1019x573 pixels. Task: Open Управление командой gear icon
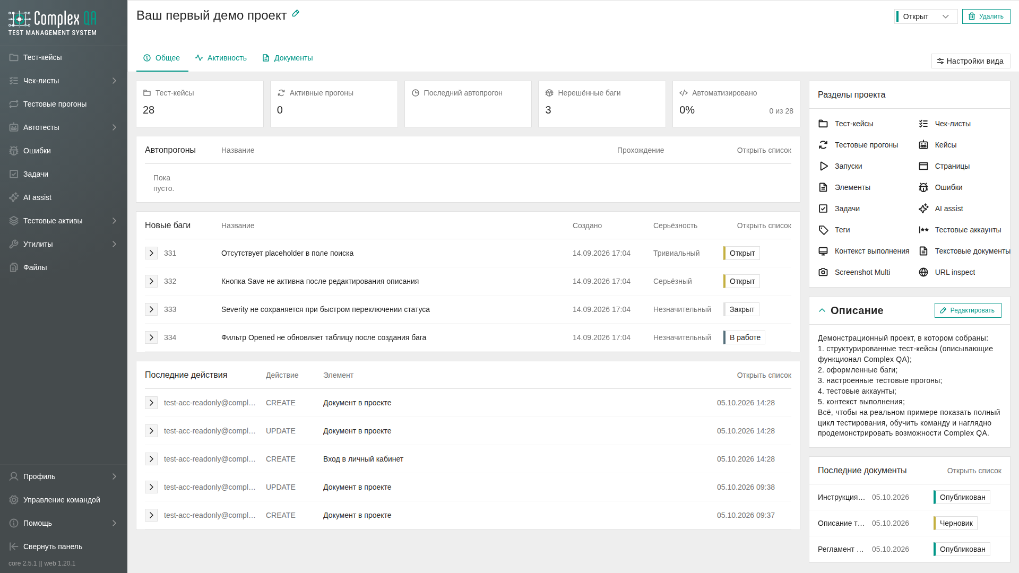pyautogui.click(x=14, y=500)
